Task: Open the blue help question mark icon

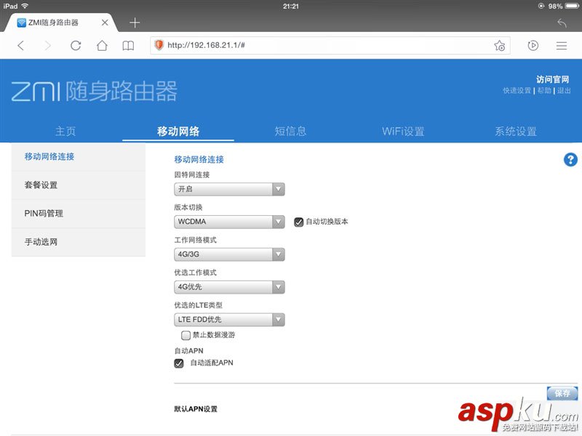Action: [x=570, y=160]
